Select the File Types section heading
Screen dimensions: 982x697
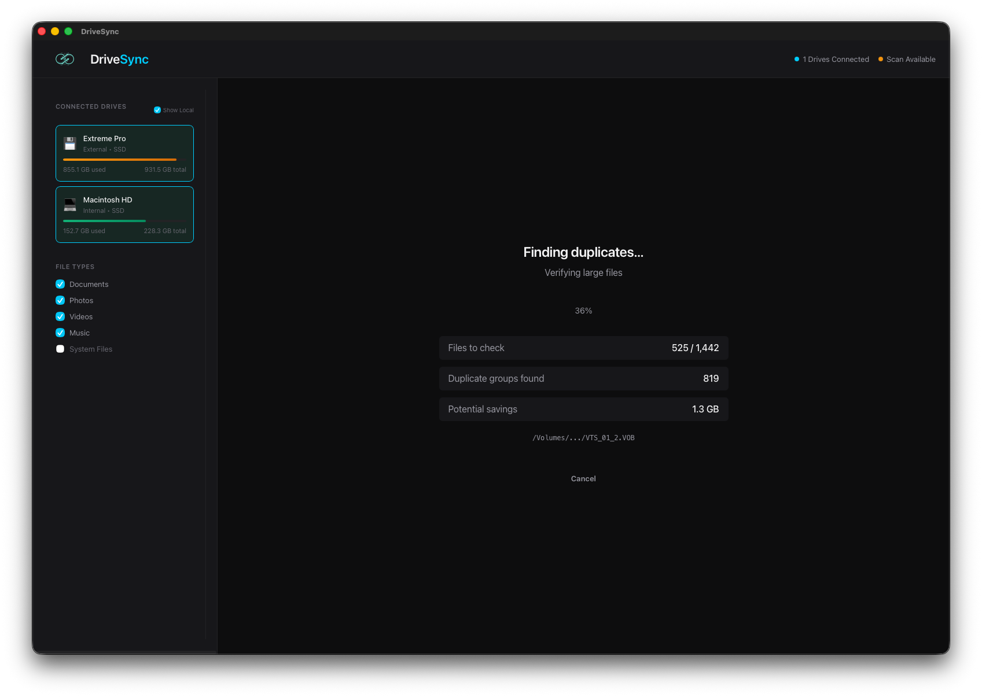tap(75, 267)
